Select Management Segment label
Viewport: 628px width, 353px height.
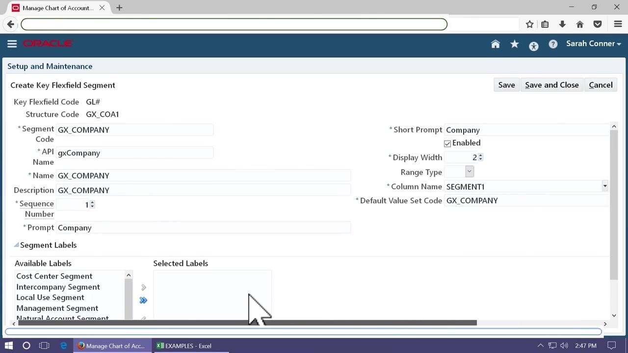(x=57, y=308)
